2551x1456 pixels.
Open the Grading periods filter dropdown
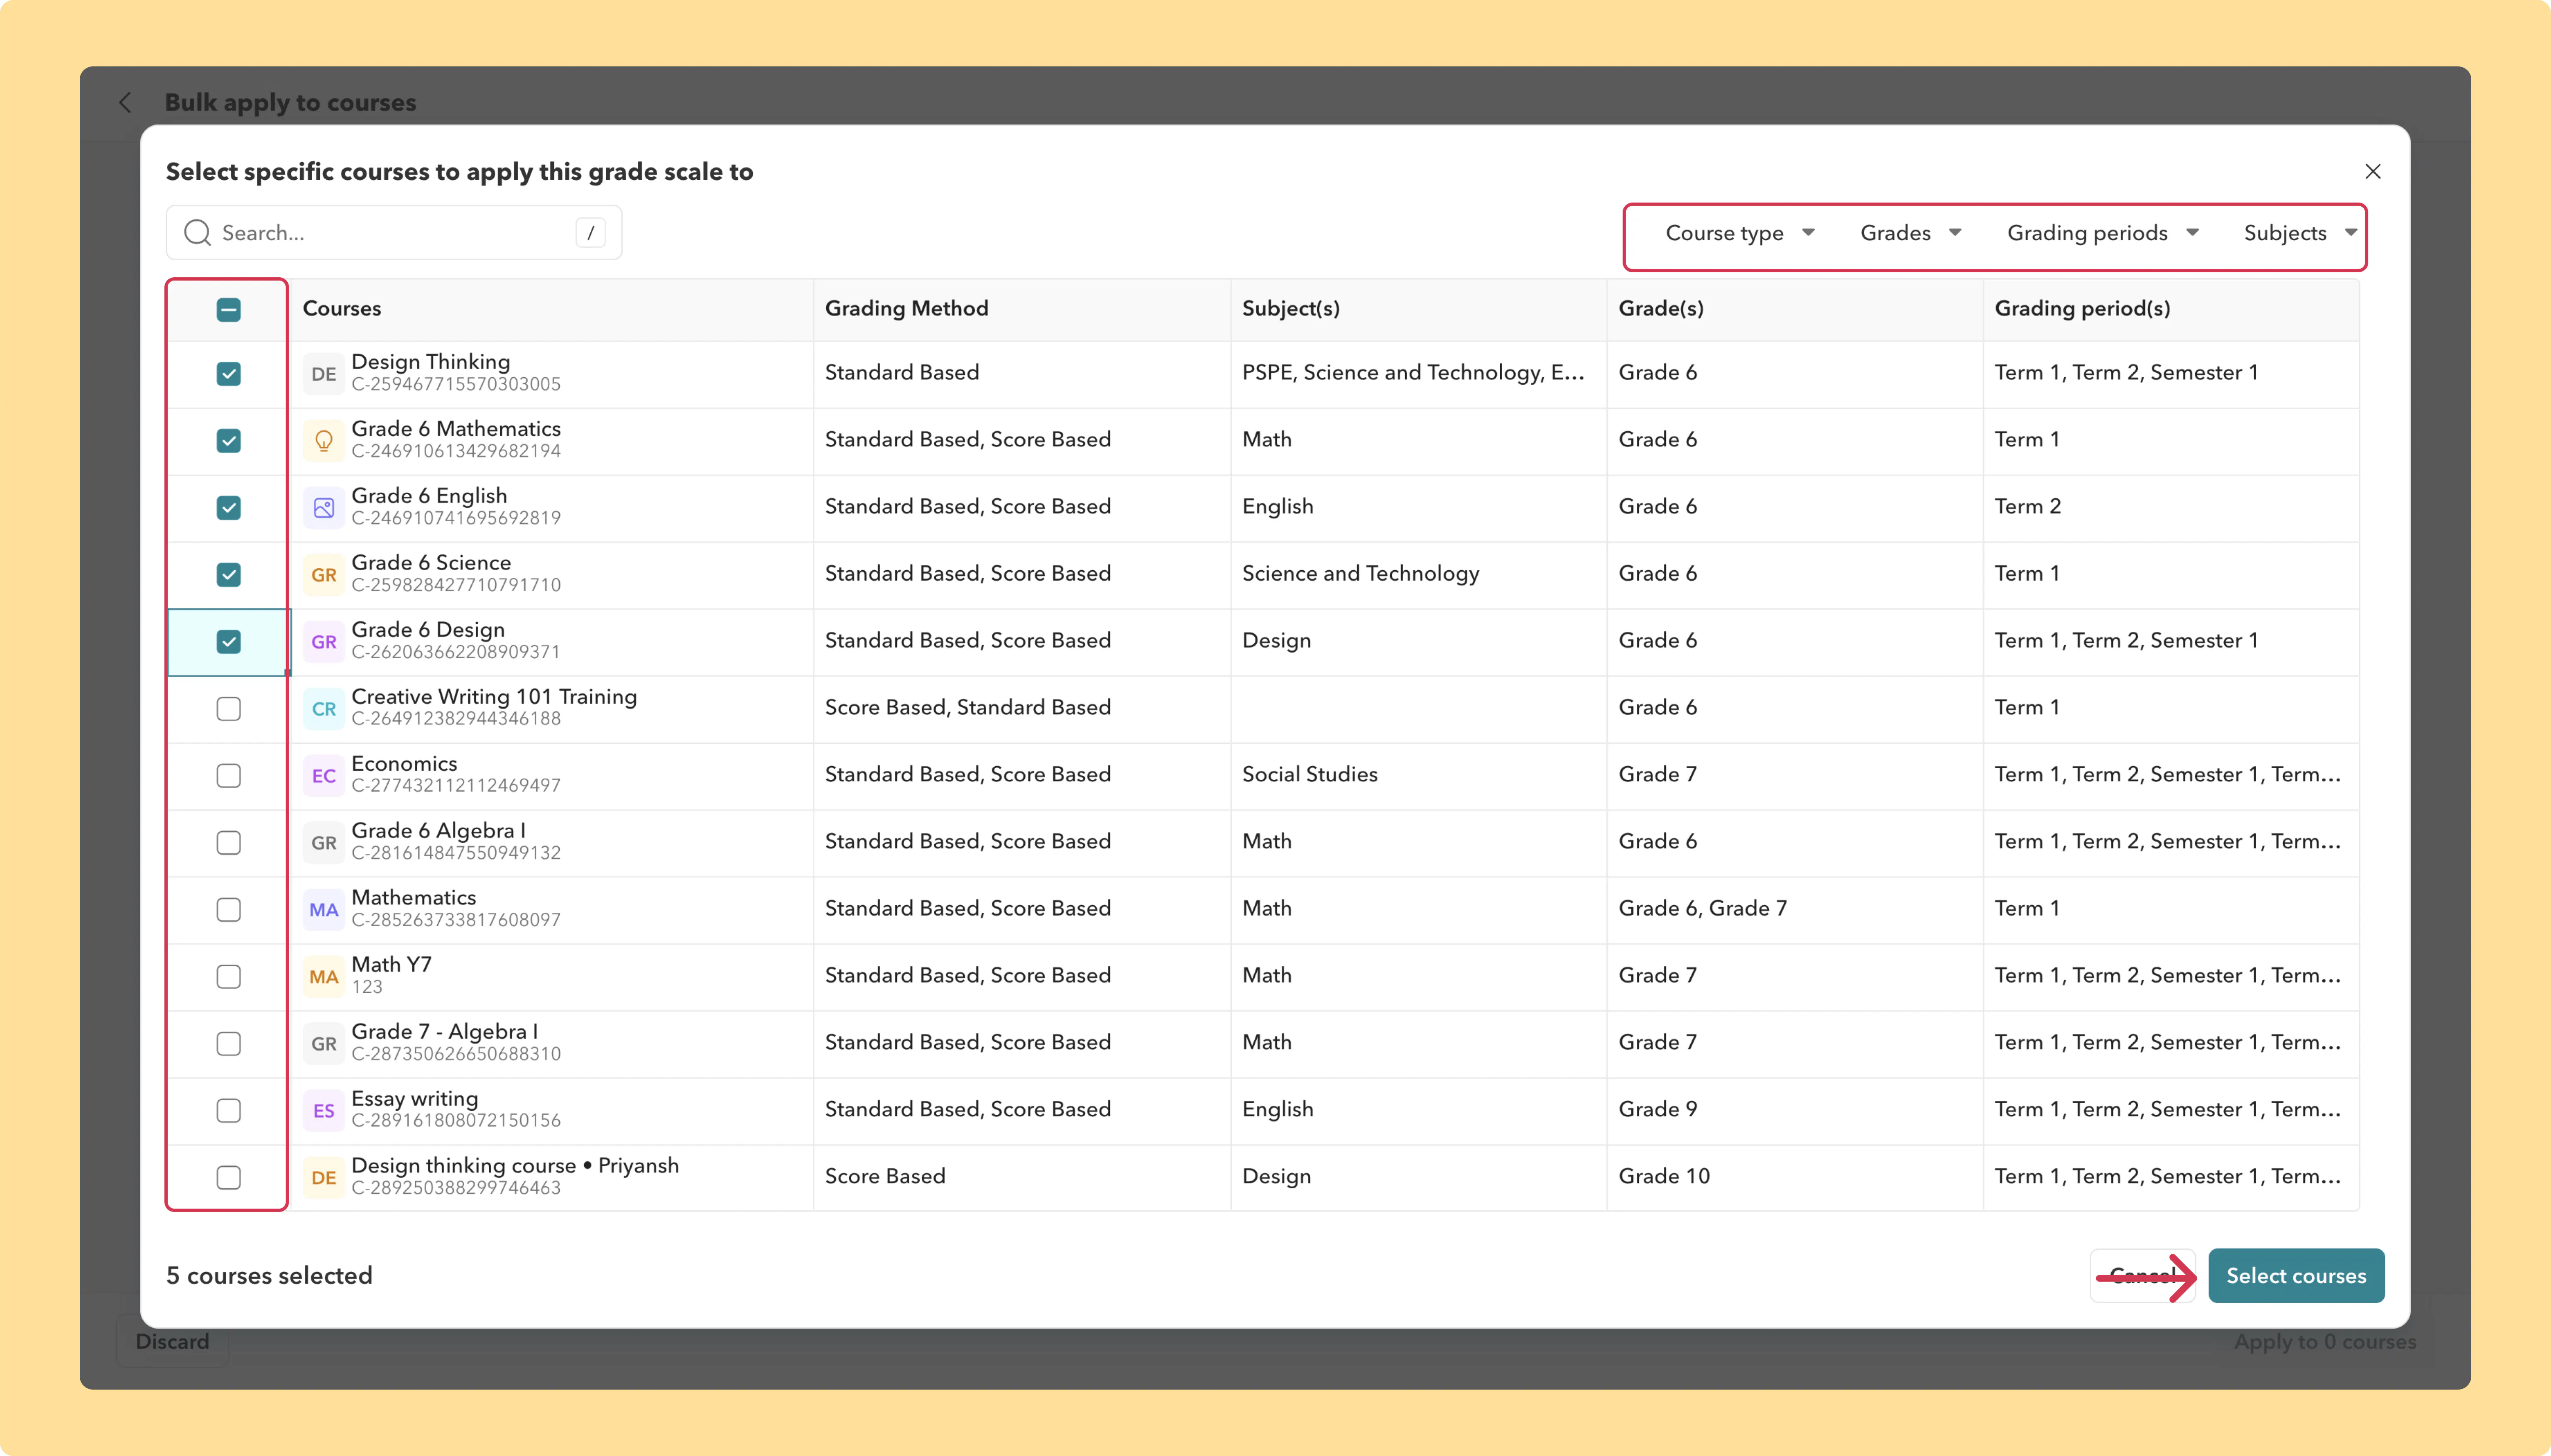2103,233
